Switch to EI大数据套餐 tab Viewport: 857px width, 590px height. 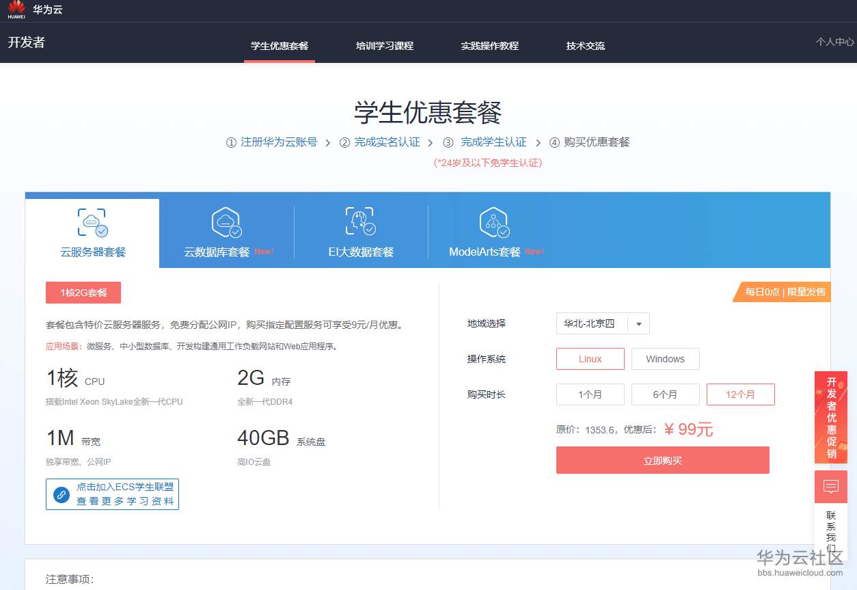tap(361, 233)
